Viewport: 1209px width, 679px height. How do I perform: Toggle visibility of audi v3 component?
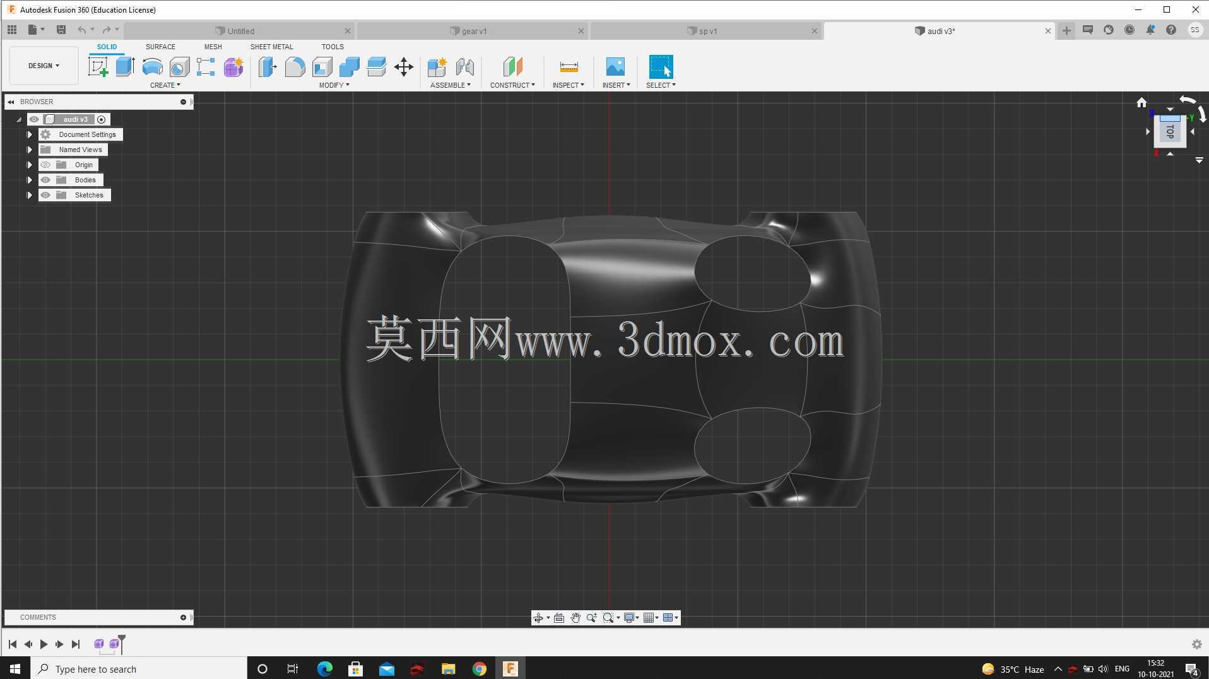(x=34, y=119)
